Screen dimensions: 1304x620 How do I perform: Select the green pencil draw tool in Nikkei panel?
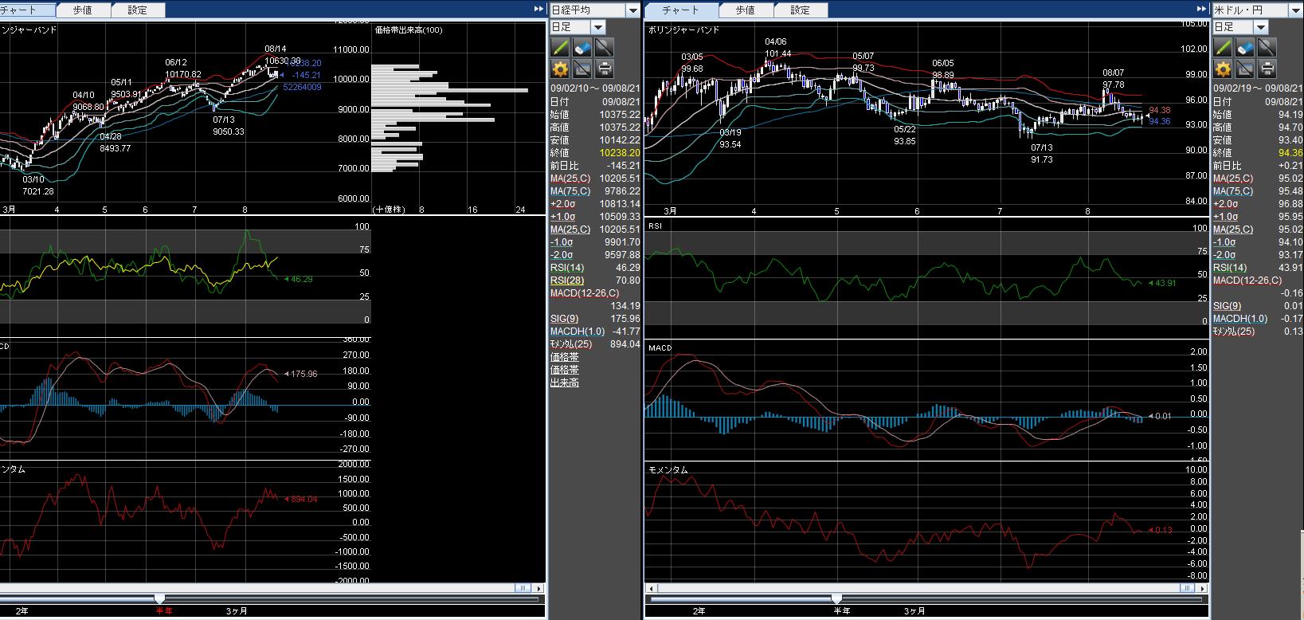pos(560,47)
